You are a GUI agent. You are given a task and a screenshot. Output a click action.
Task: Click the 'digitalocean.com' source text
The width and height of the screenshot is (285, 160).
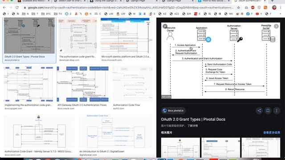[x=88, y=155]
